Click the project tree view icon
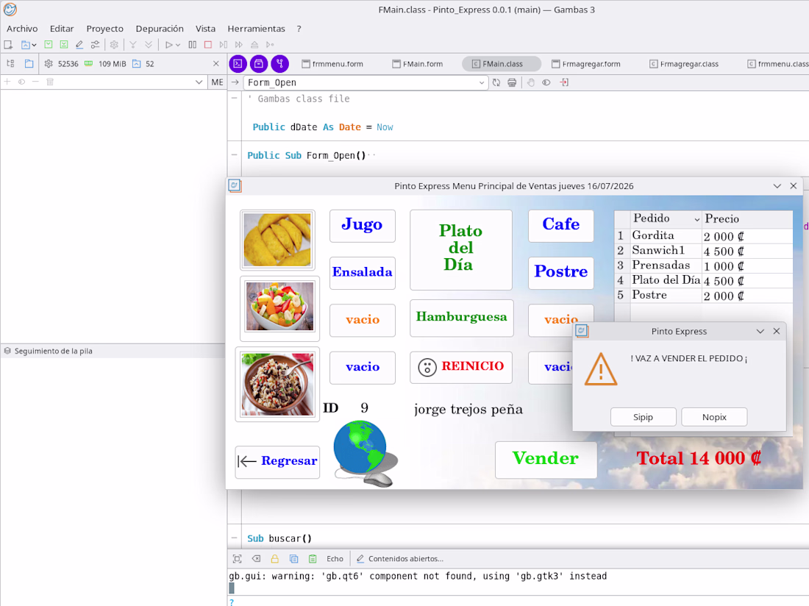 (10, 63)
